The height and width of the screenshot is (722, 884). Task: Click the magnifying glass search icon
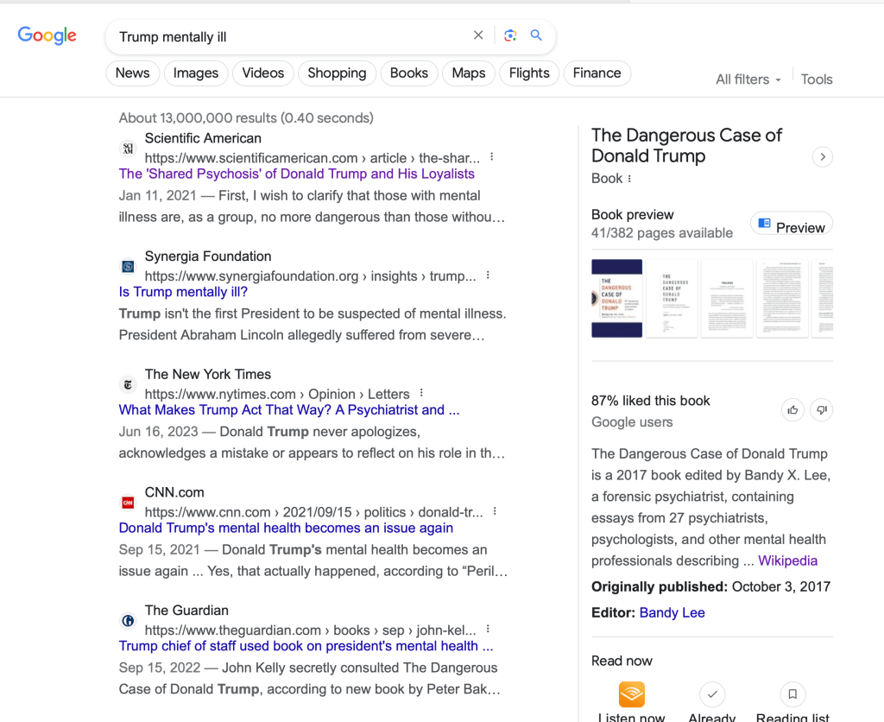tap(536, 35)
